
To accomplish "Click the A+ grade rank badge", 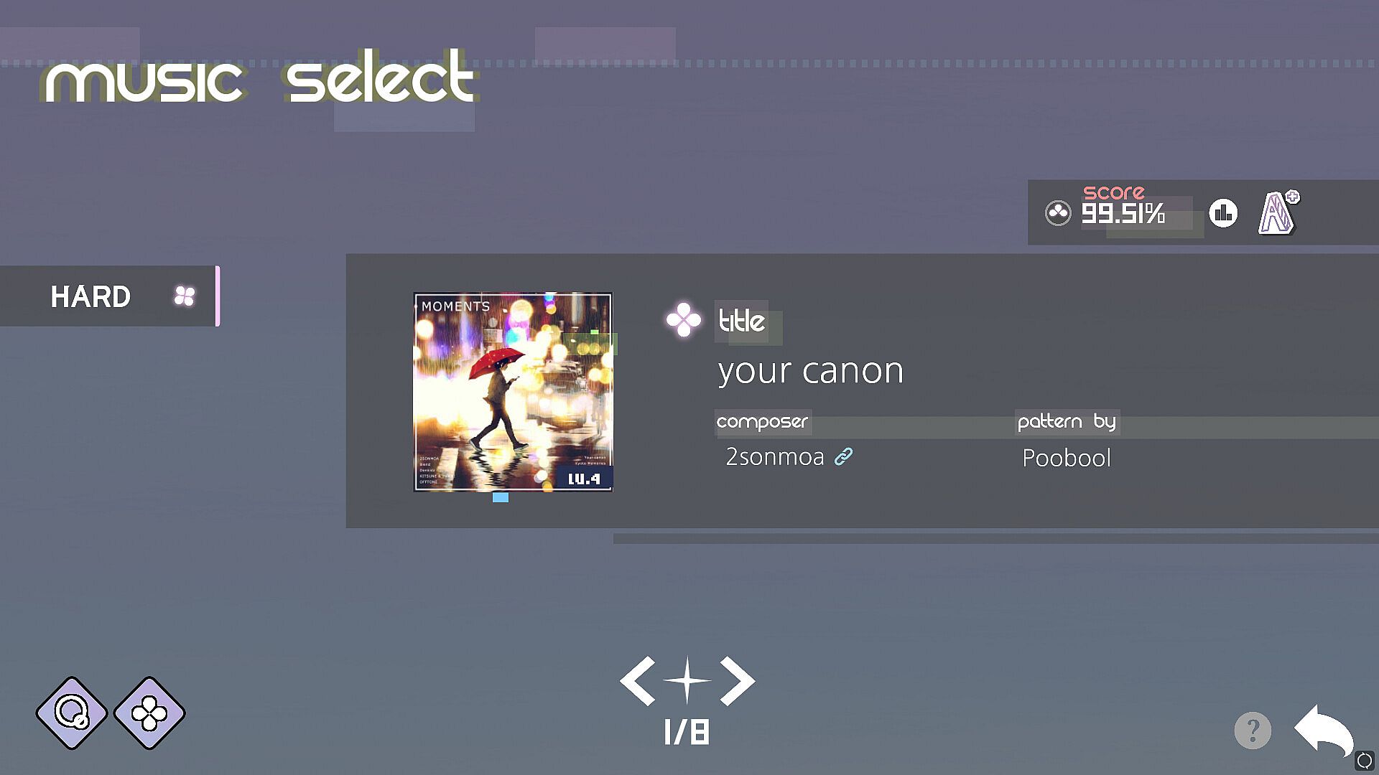I will point(1278,212).
